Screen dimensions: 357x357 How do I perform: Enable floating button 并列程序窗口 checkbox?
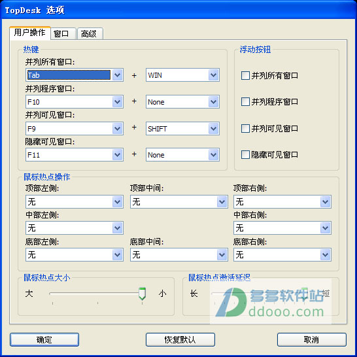pos(245,101)
